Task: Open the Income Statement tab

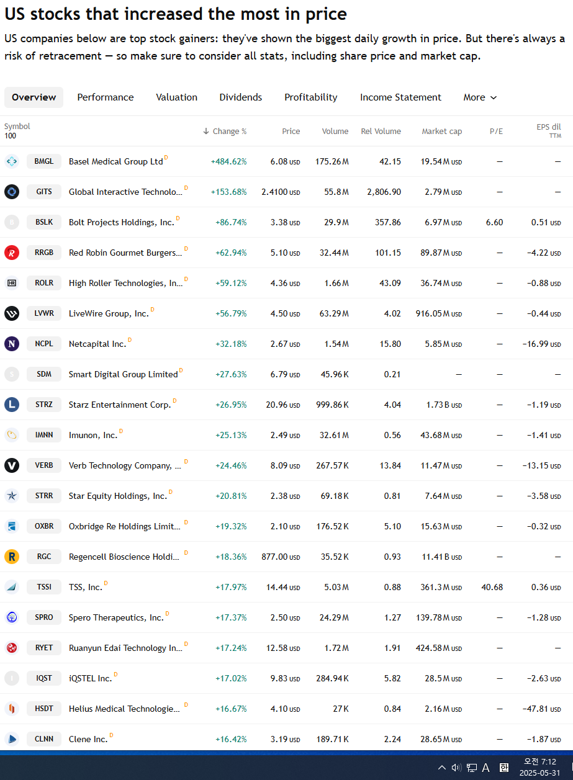Action: 401,97
